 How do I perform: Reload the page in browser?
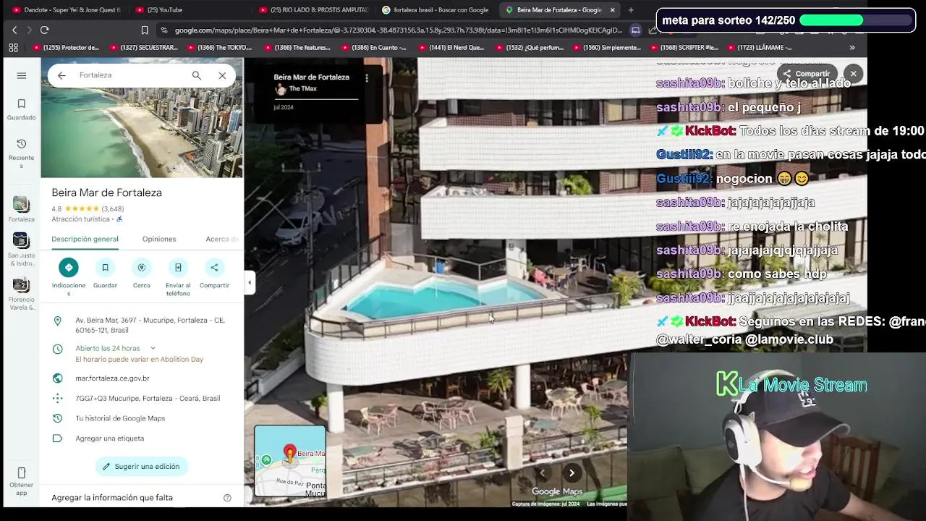pos(44,30)
